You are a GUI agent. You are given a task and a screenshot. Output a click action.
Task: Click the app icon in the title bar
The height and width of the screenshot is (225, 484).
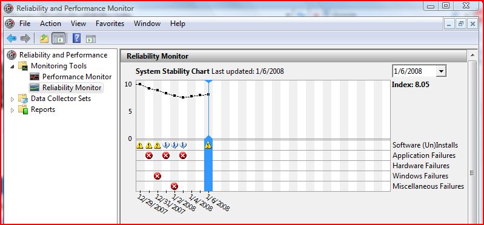pyautogui.click(x=8, y=8)
